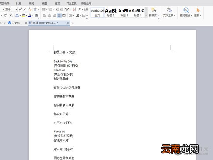
Task: Open the 开发工具 ribbon tab
Action: (71, 3)
